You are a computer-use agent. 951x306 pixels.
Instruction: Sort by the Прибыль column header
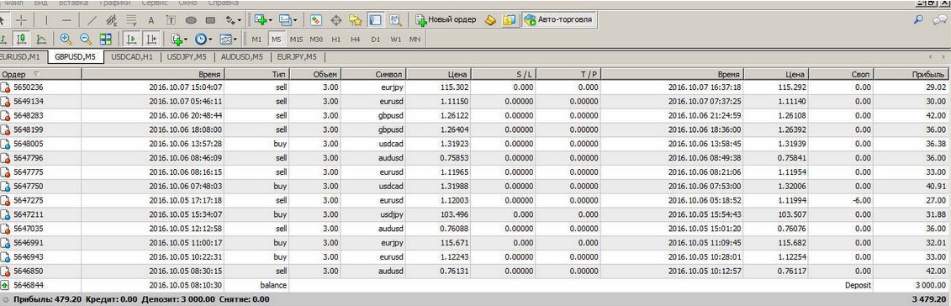point(911,74)
